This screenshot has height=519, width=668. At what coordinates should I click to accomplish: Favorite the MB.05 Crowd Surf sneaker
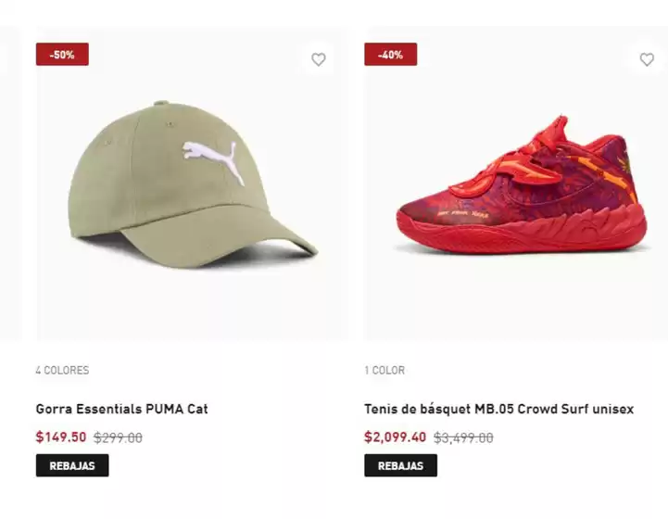tap(647, 59)
